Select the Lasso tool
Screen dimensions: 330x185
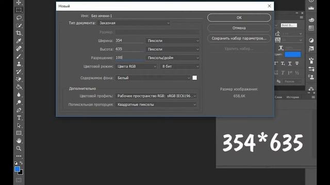[x=19, y=17]
